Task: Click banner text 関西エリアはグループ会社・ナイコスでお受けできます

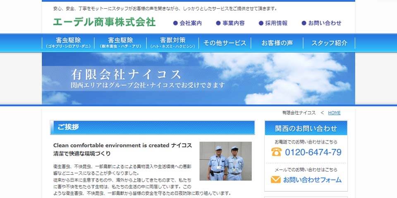Action: pyautogui.click(x=148, y=85)
